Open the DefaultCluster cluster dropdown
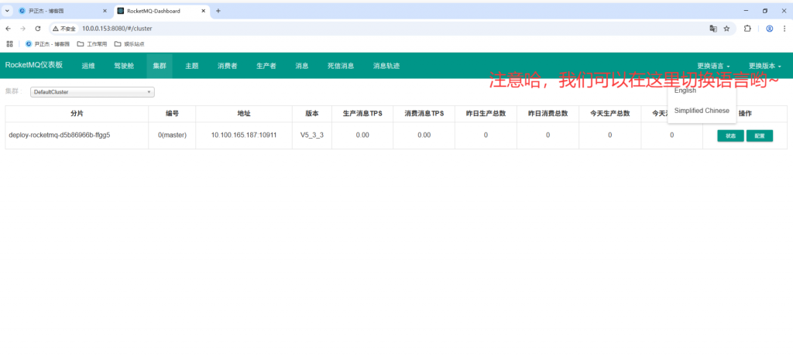This screenshot has width=793, height=357. coord(93,92)
